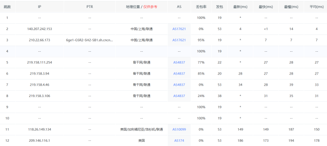Click PTR 6ge1-GSR2-SH2-SB1.sh.cncn...
This screenshot has width=327, height=146.
pos(89,40)
